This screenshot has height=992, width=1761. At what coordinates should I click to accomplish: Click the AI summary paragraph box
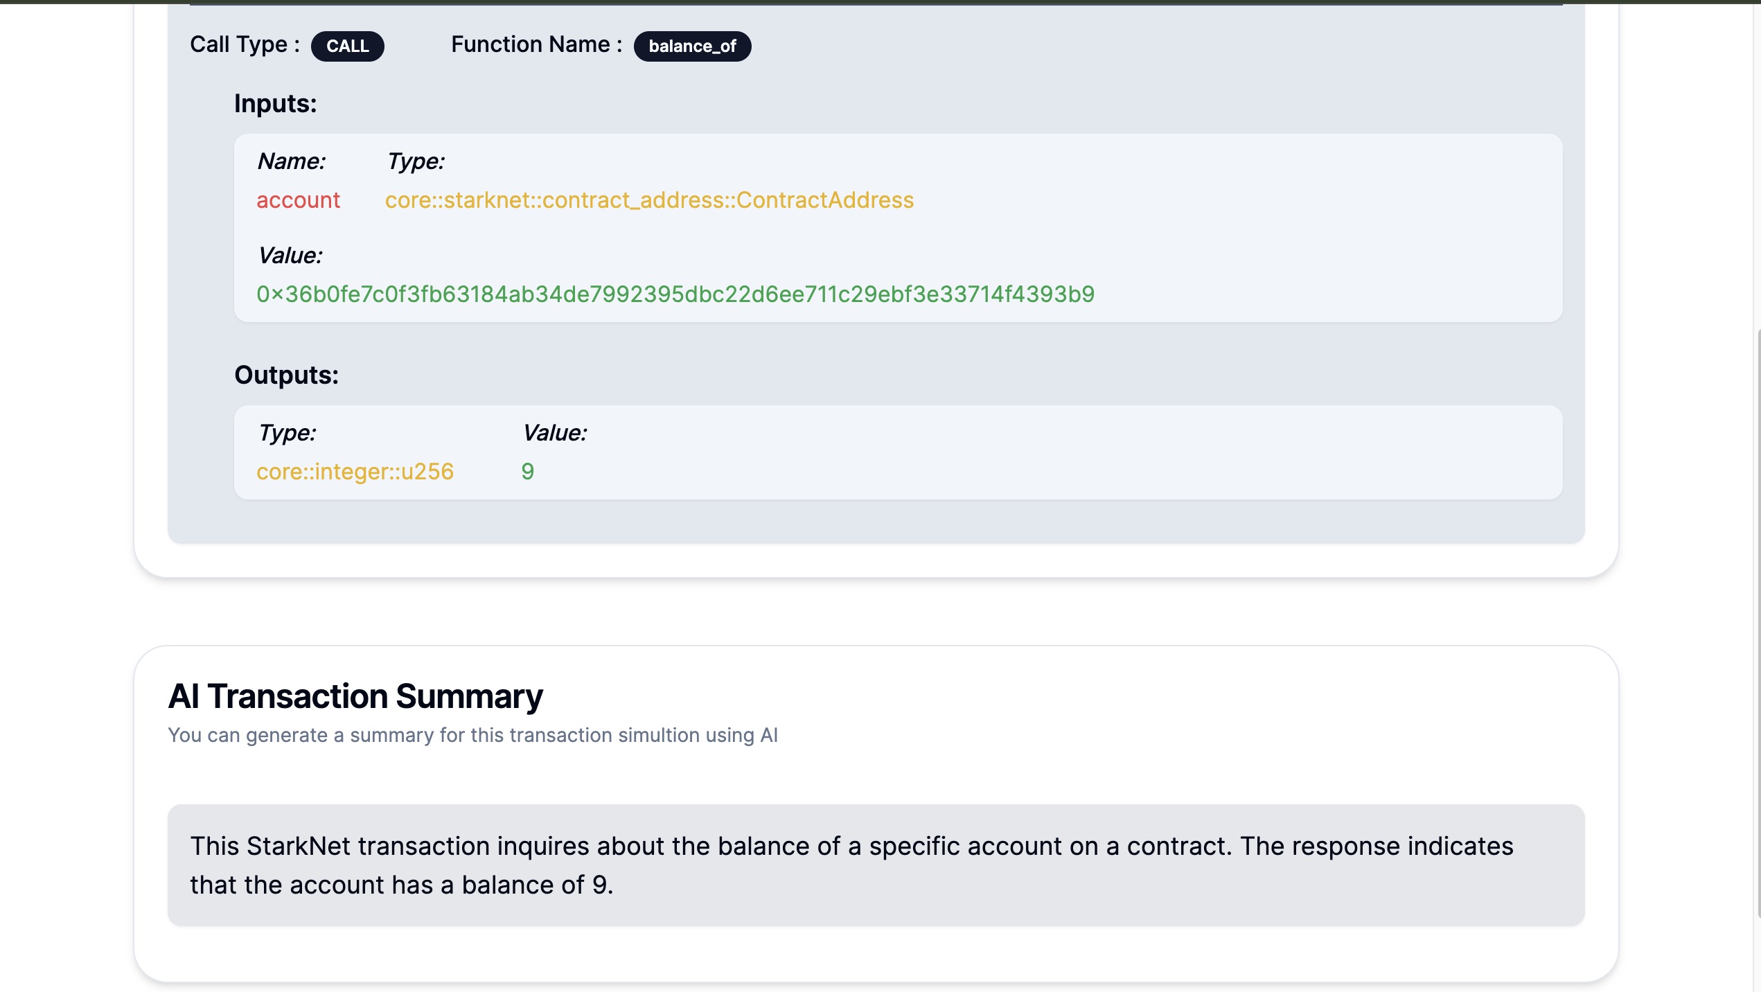click(x=876, y=865)
